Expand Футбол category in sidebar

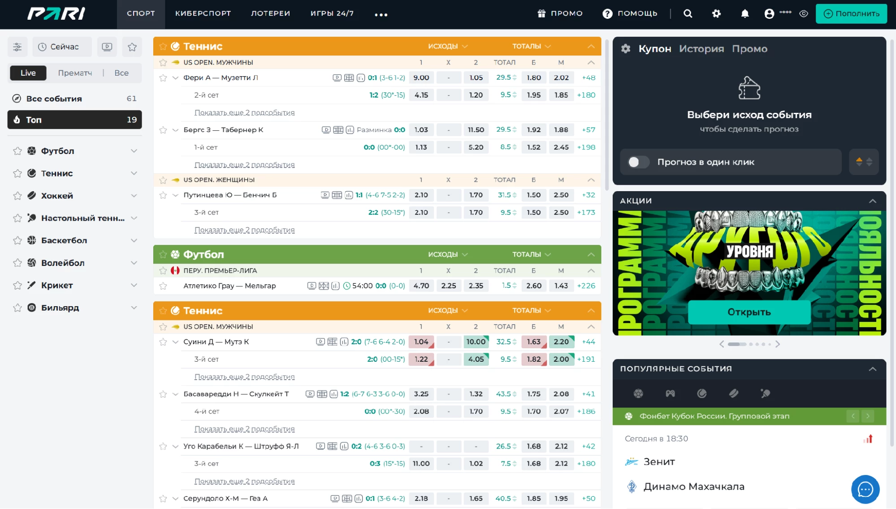[134, 151]
